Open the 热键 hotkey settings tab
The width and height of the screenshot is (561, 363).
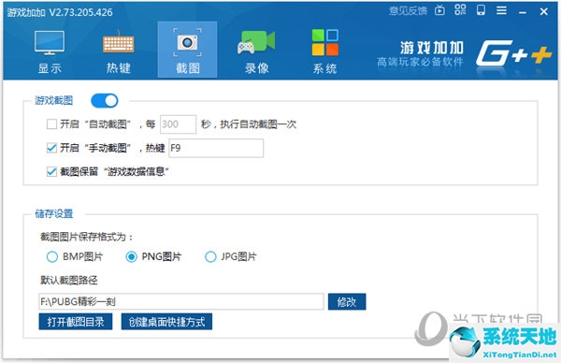[x=119, y=51]
